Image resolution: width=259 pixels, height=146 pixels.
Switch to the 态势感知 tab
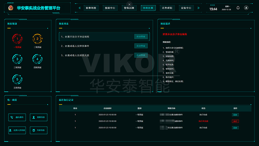pyautogui.click(x=167, y=8)
